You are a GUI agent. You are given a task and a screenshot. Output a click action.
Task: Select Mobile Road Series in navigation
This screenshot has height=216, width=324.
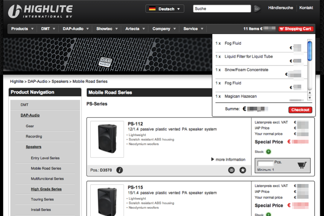(46, 169)
